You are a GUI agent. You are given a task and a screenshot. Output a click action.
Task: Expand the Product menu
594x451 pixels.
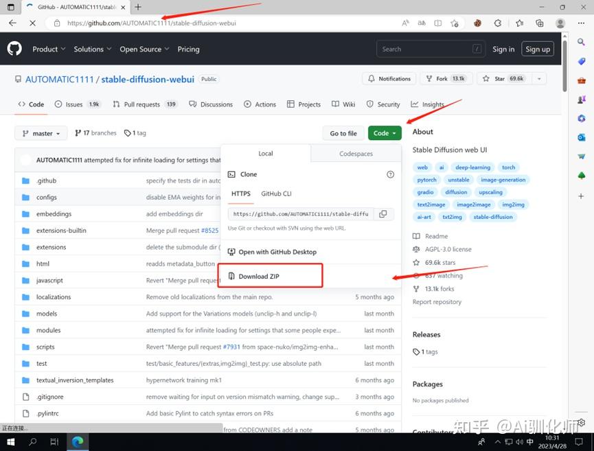(49, 49)
